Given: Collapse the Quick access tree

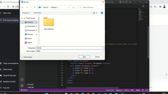Looking at the screenshot, I should coord(22,18).
